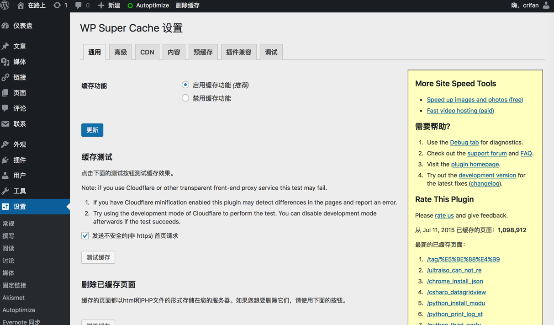Click the 用户 person icon
Image resolution: width=554 pixels, height=325 pixels.
(5, 176)
